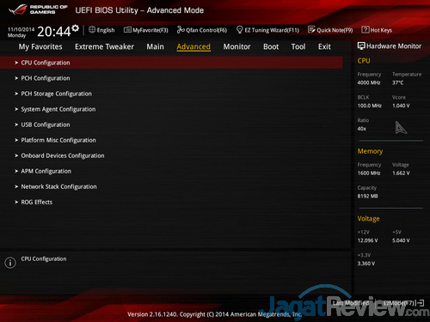Click the gear icon beside the clock
430x322 pixels.
pos(76,27)
